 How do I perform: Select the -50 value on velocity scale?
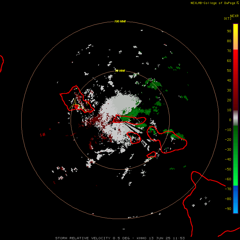(x=228, y=169)
